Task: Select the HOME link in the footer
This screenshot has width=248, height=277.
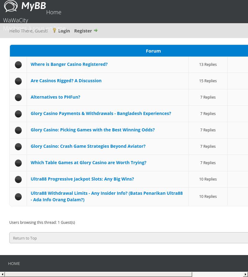Action: click(x=14, y=263)
